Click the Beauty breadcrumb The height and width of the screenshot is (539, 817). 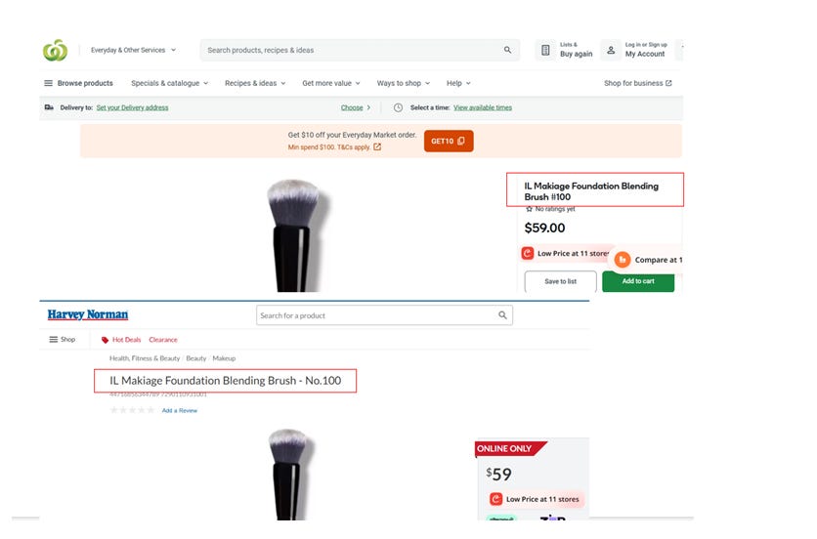[x=195, y=358]
